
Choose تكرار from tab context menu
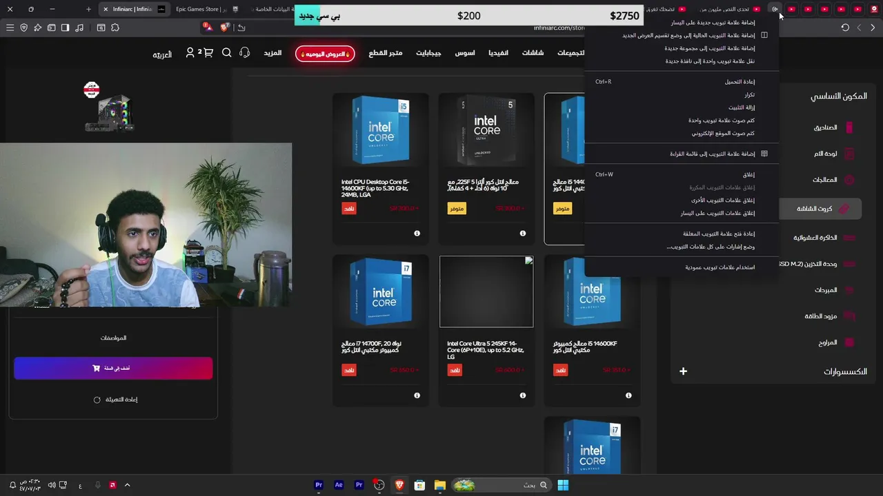(682, 94)
